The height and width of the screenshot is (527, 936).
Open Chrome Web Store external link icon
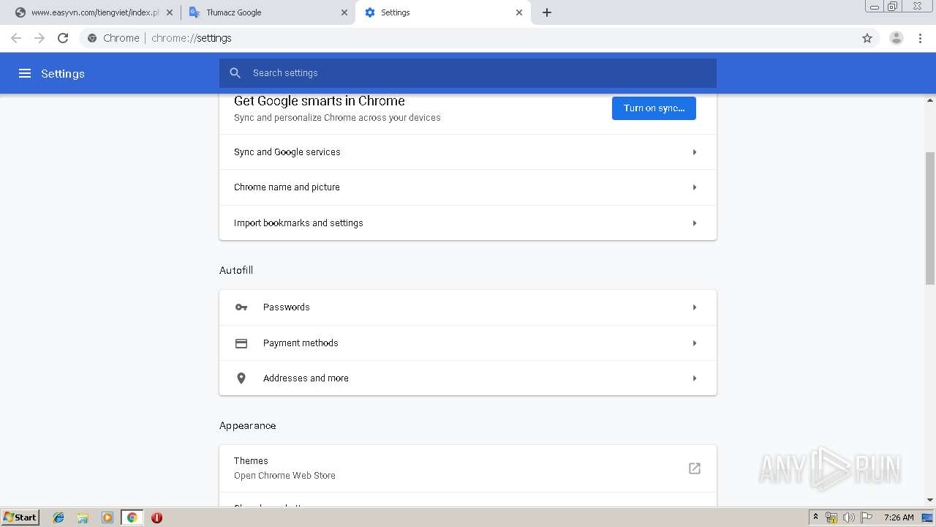click(x=695, y=468)
